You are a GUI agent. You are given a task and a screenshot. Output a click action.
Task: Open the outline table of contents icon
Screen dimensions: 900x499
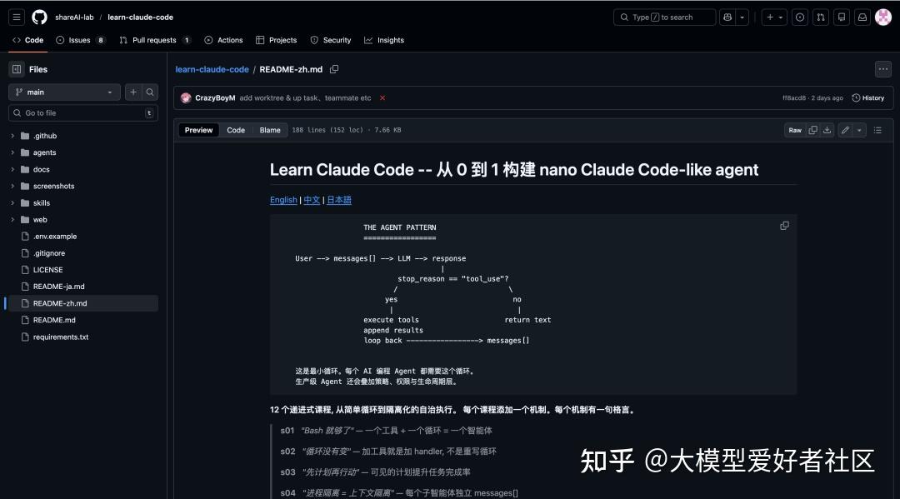pos(877,130)
